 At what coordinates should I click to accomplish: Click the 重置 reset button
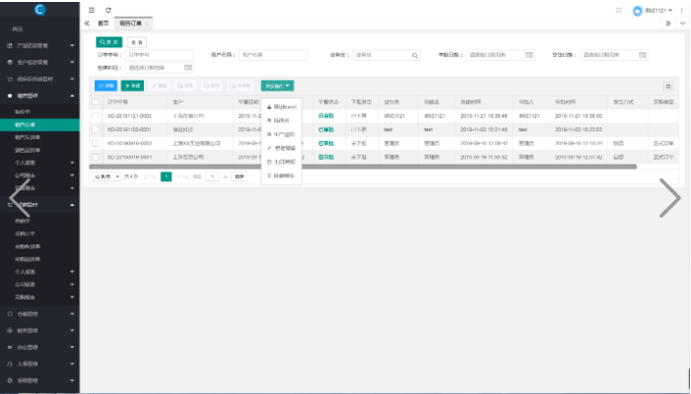pos(137,42)
